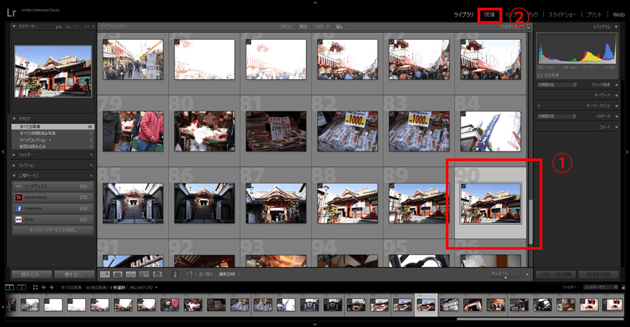Set filter to なし in library filter bar
Viewport: 630px width, 327px height.
339,27
